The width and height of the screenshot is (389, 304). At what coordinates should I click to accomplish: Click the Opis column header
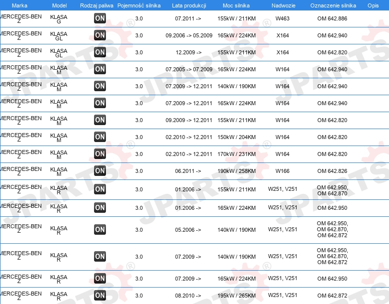coord(373,5)
